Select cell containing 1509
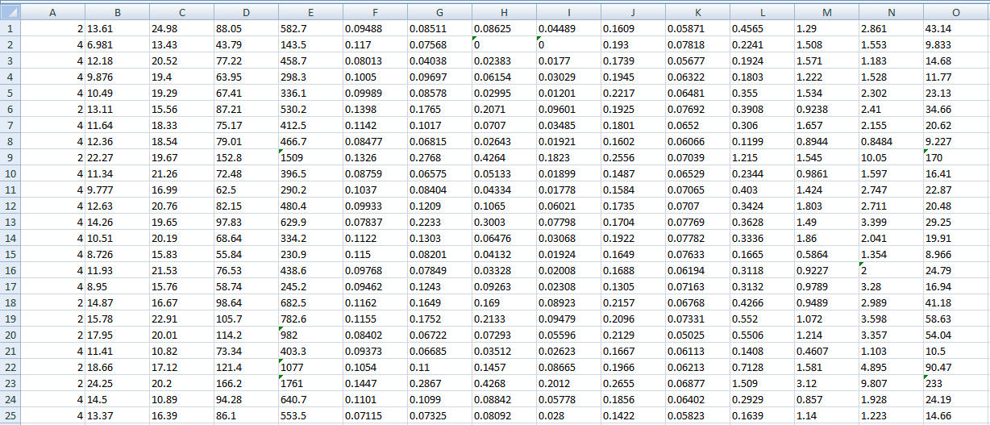 tap(310, 157)
